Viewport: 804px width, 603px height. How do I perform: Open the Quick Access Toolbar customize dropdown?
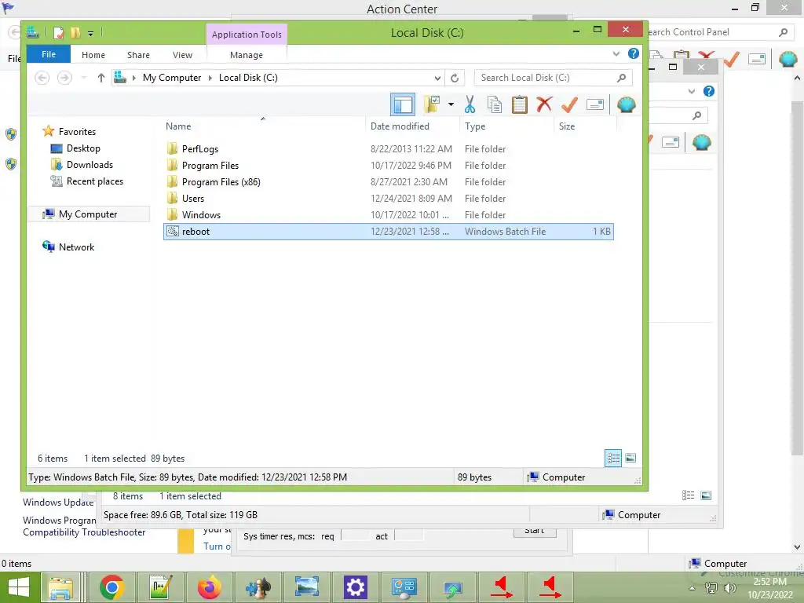coord(90,33)
